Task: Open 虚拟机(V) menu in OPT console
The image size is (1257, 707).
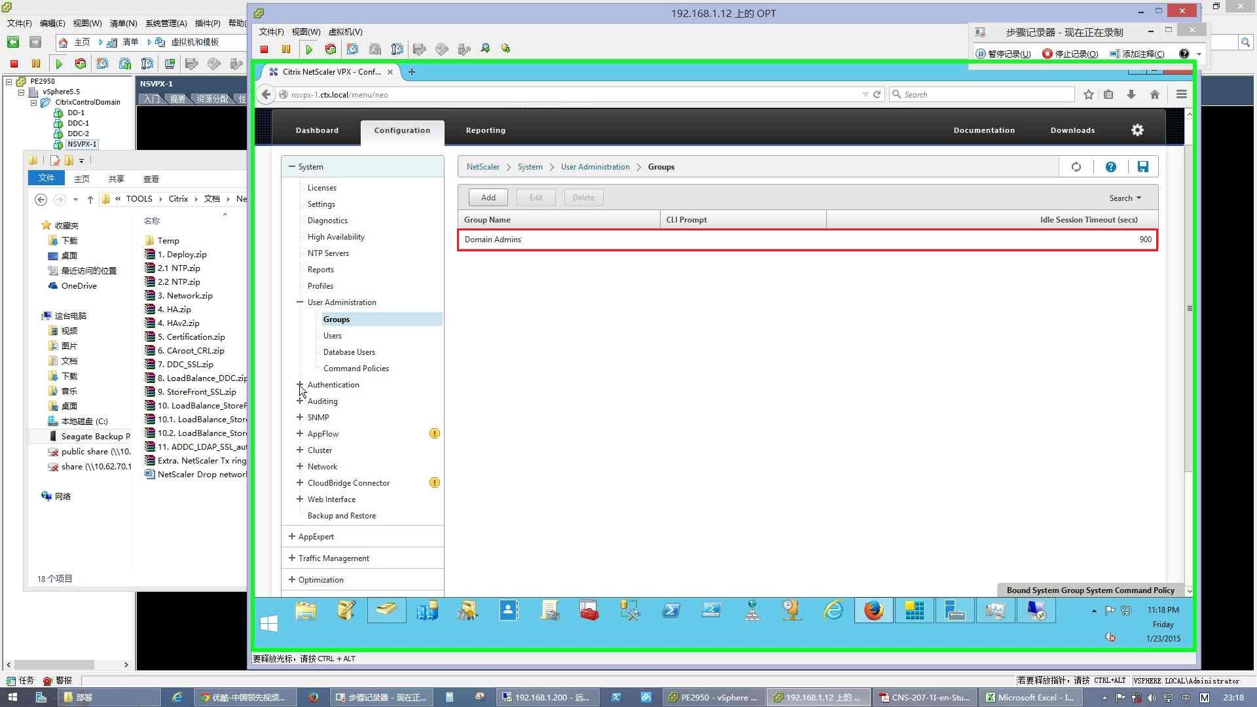Action: click(x=345, y=32)
